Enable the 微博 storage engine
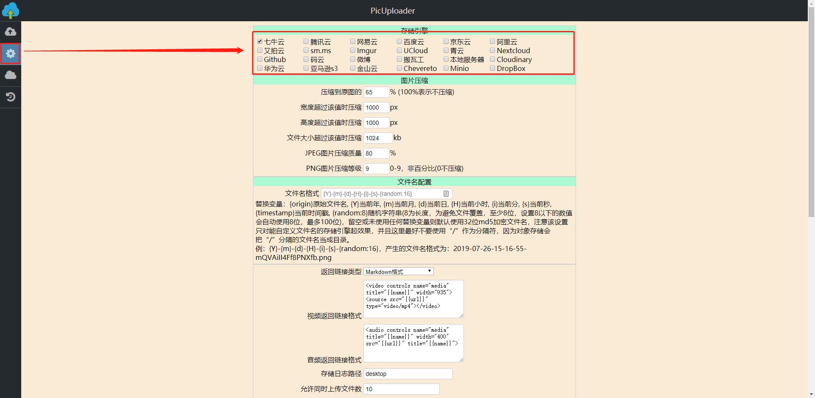This screenshot has height=398, width=815. point(353,59)
